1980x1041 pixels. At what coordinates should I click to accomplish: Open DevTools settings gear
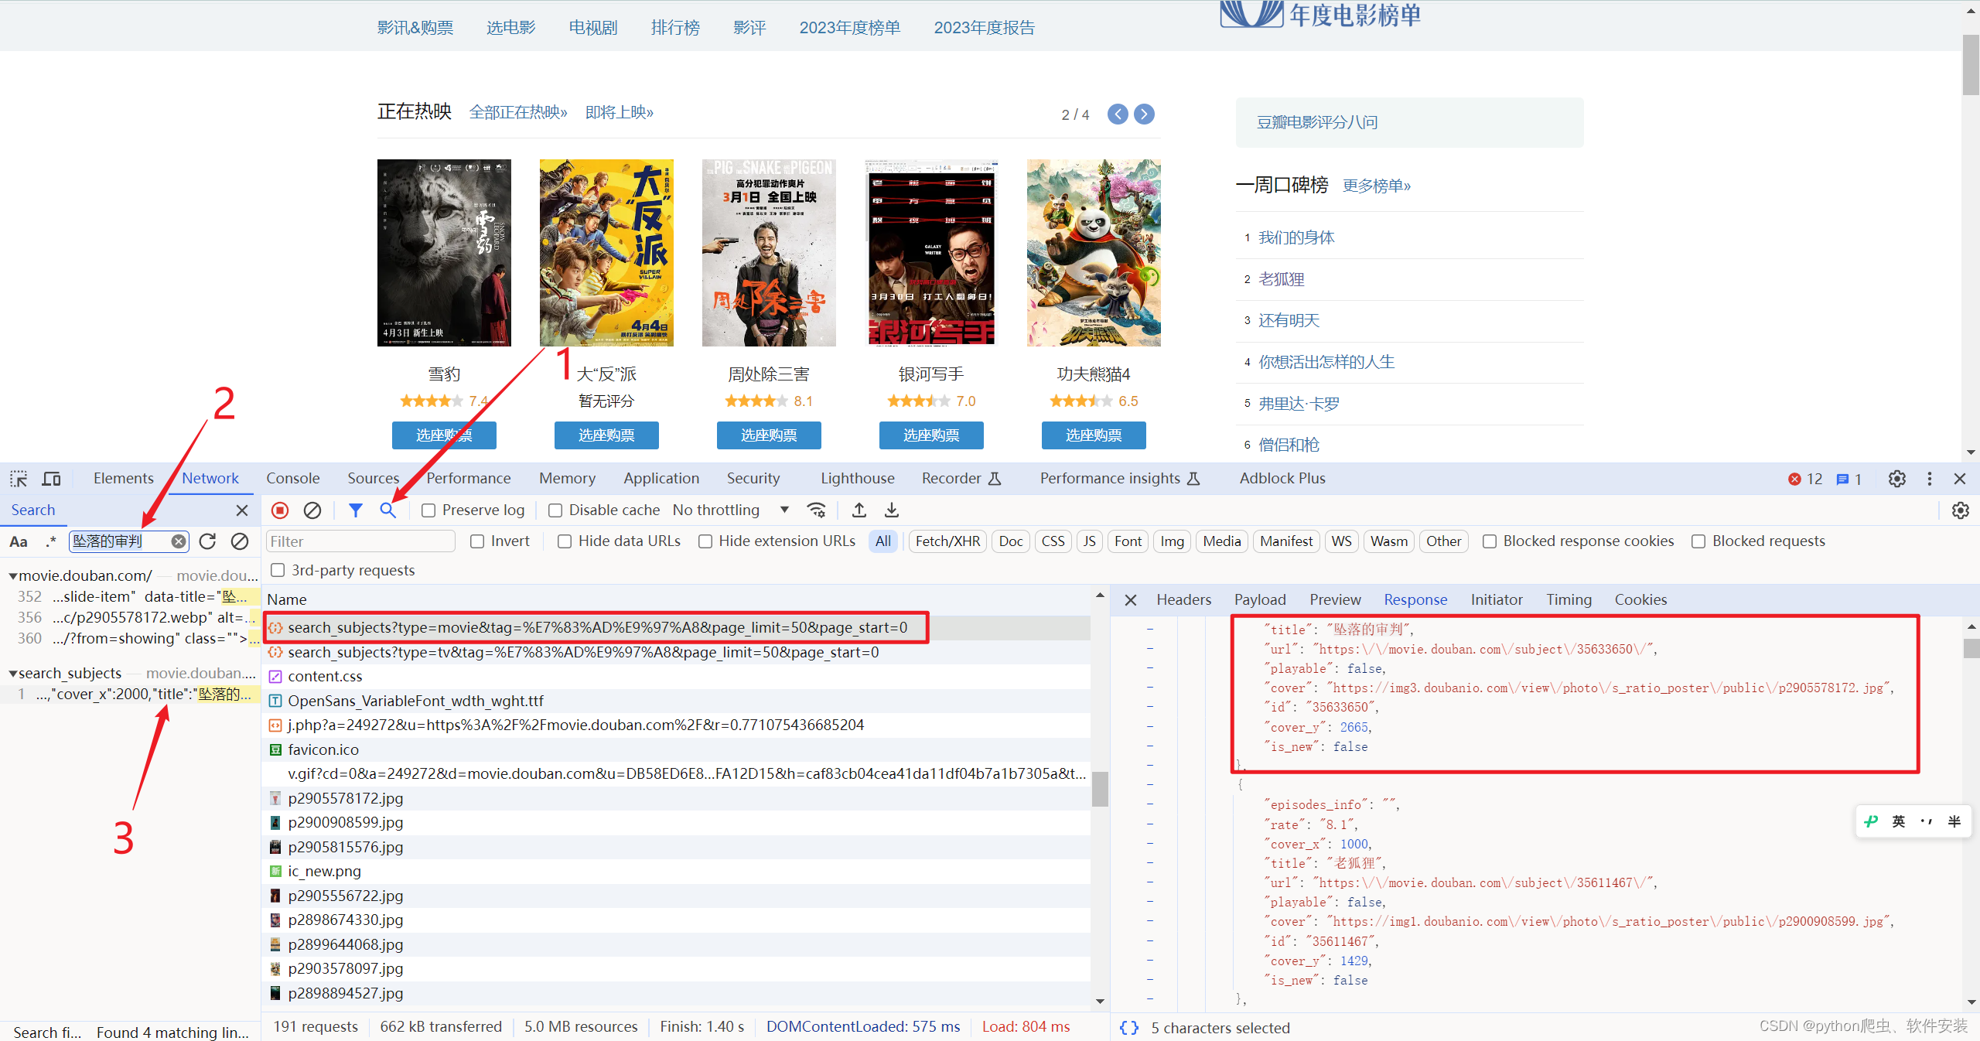pyautogui.click(x=1897, y=479)
